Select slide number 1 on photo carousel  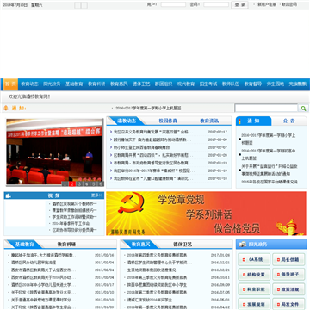65,183
